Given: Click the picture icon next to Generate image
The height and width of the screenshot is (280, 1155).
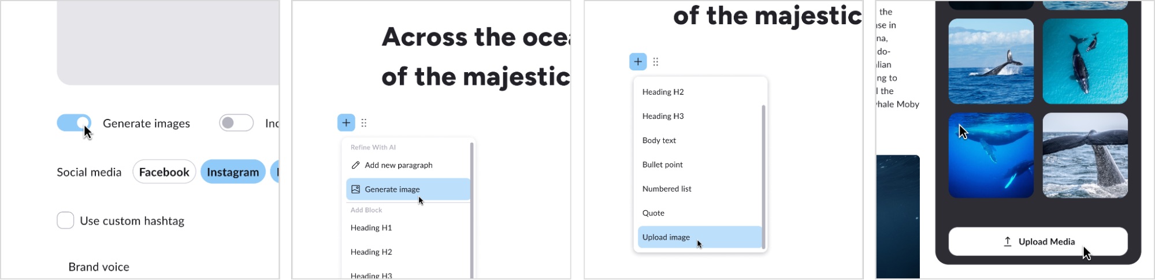Looking at the screenshot, I should pyautogui.click(x=355, y=189).
